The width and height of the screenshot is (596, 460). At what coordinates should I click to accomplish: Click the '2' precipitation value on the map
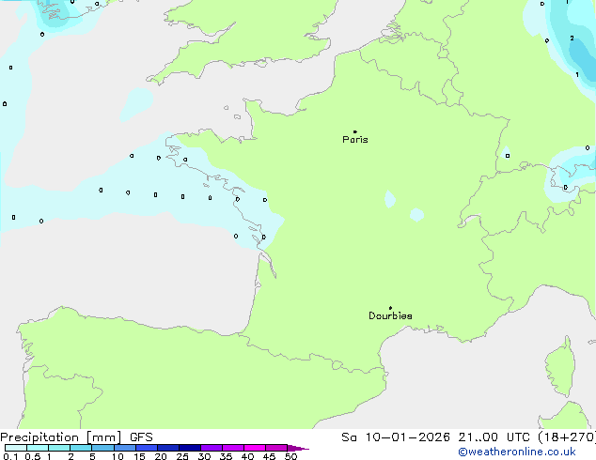pos(572,38)
